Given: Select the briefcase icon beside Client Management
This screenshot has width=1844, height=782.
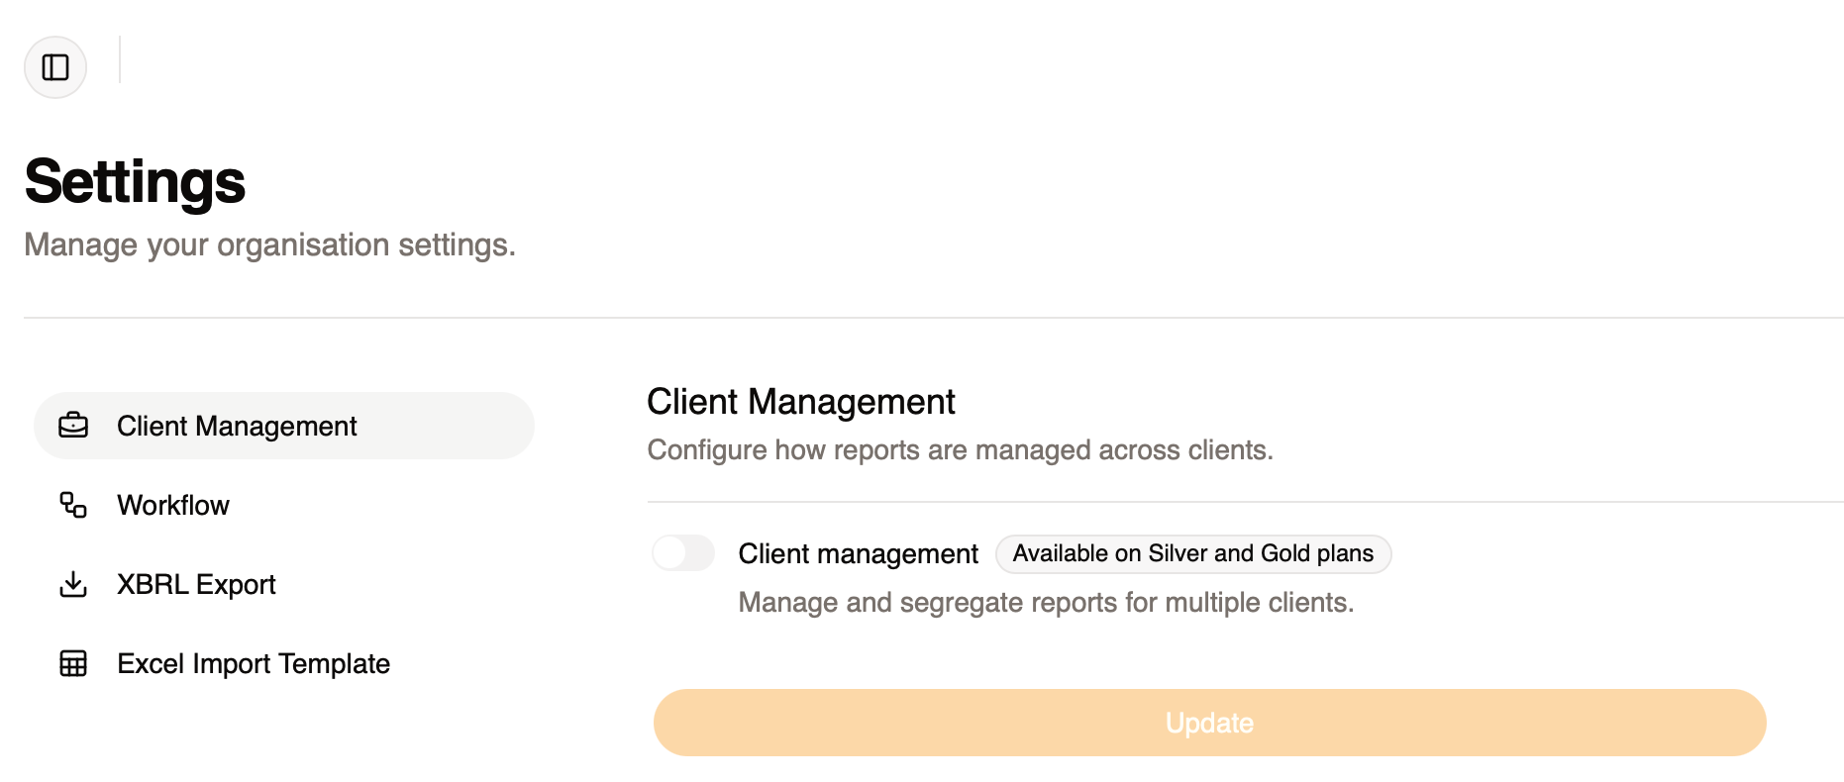Looking at the screenshot, I should point(73,426).
